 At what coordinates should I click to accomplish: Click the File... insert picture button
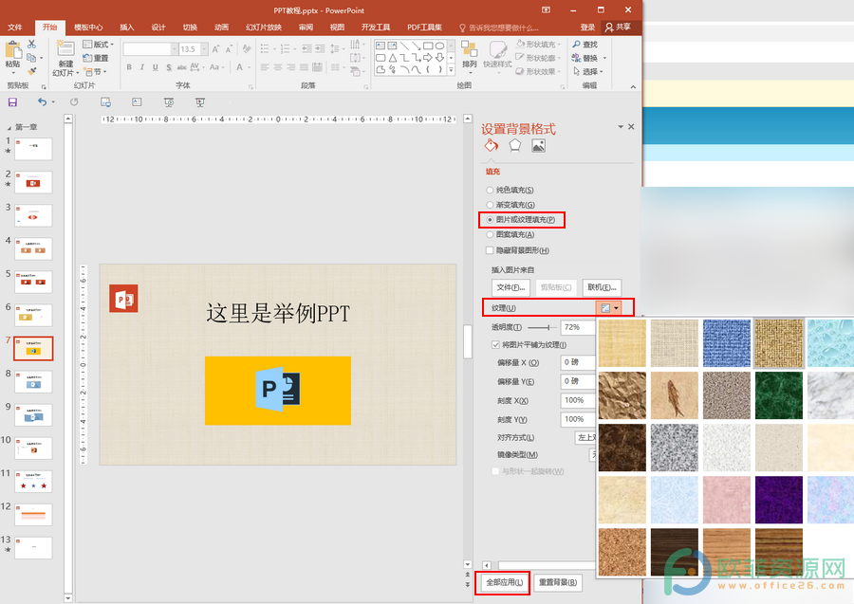pos(511,287)
